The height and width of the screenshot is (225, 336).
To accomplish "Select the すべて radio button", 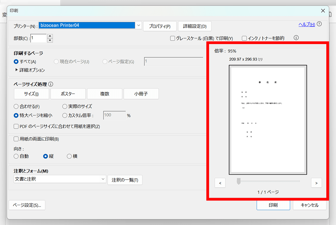I will tap(16, 62).
